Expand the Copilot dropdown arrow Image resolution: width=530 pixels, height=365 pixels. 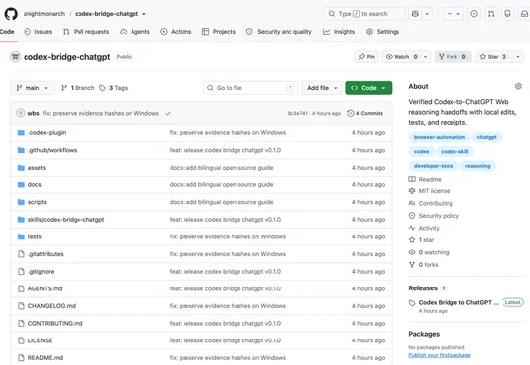[427, 14]
